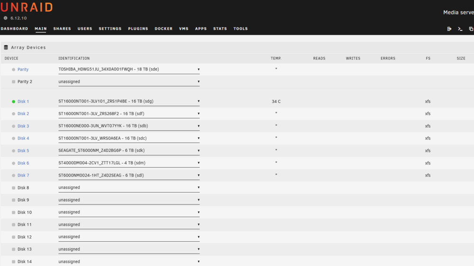Open the Parity device link
Viewport: 474px width, 266px height.
tap(23, 70)
